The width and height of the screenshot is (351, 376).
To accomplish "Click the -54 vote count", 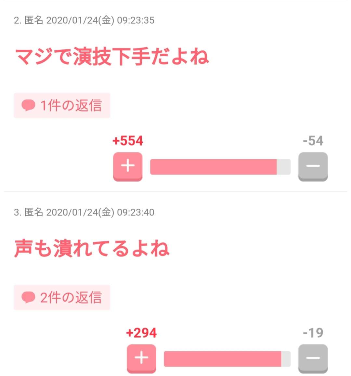I will [313, 141].
